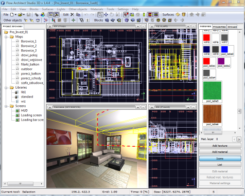Viewport: 245px width, 196px height.
Task: Click the yellow diamond Surfaces icon
Action: [x=178, y=15]
